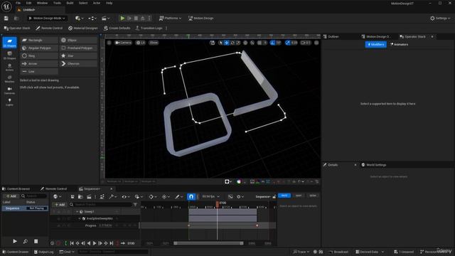Viewport: 455px width, 256px height.
Task: Open the 3D Shapes palette category
Action: 9,55
